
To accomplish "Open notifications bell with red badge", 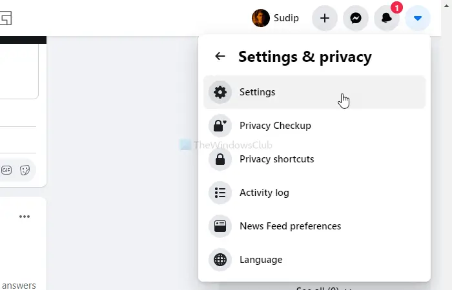I will pos(387,18).
